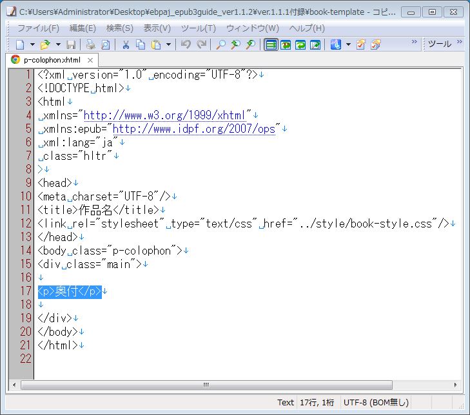Screen dimensions: 470x415
Task: Click the Copy icon
Action: (x=141, y=44)
